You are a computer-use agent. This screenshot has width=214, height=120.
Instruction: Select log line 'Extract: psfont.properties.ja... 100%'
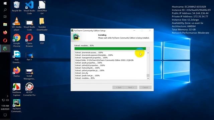click(90, 70)
